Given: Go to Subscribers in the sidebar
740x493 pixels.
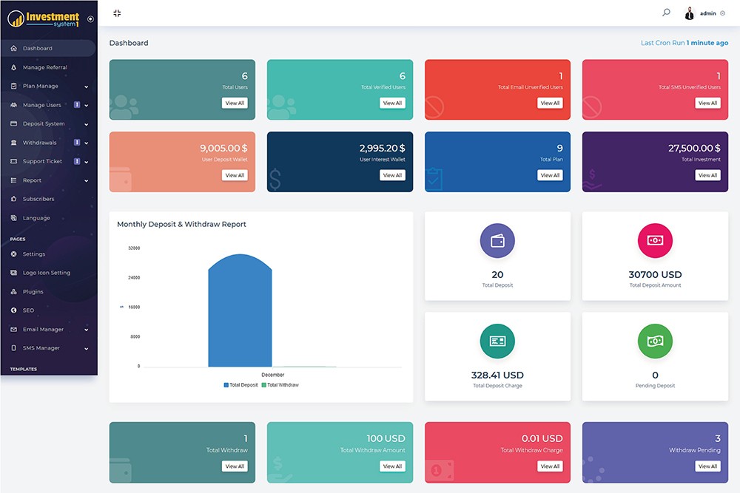Looking at the screenshot, I should tap(38, 199).
